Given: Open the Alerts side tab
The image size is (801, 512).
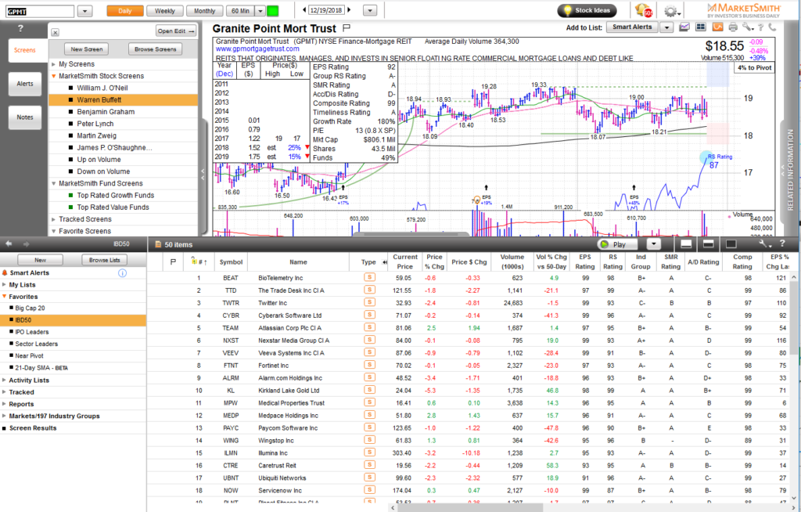Looking at the screenshot, I should coord(24,83).
